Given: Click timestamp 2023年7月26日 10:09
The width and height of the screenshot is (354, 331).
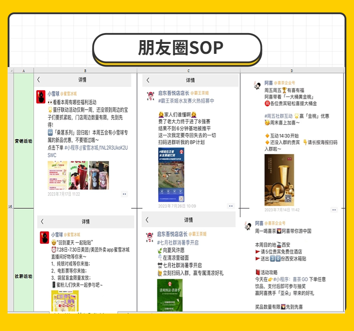Looking at the screenshot, I should [177, 206].
